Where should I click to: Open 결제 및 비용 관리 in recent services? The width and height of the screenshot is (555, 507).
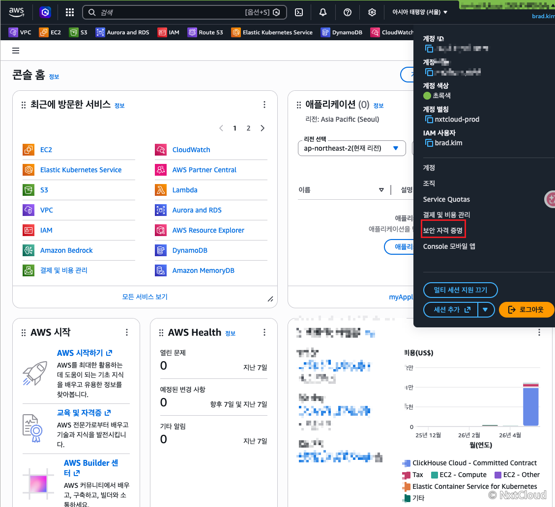pos(64,270)
